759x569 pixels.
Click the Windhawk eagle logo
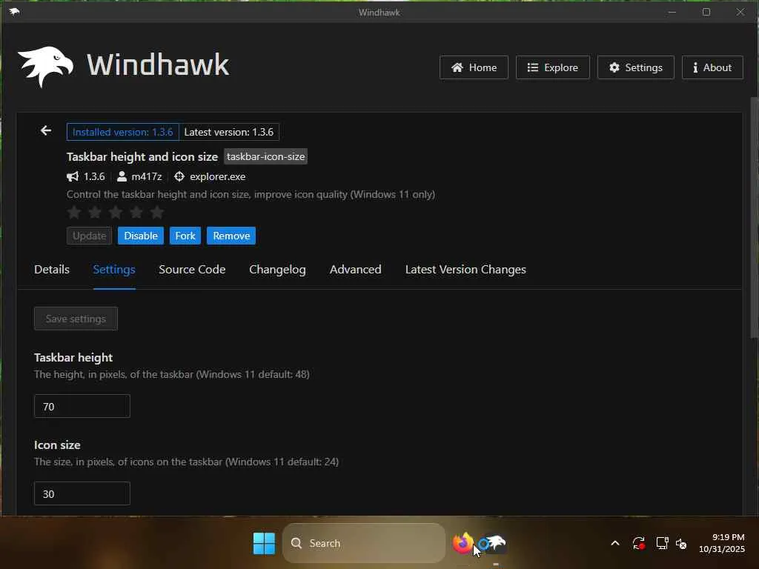(x=45, y=66)
